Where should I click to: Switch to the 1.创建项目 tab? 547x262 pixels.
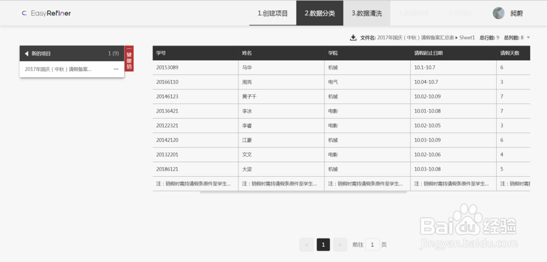click(x=273, y=13)
